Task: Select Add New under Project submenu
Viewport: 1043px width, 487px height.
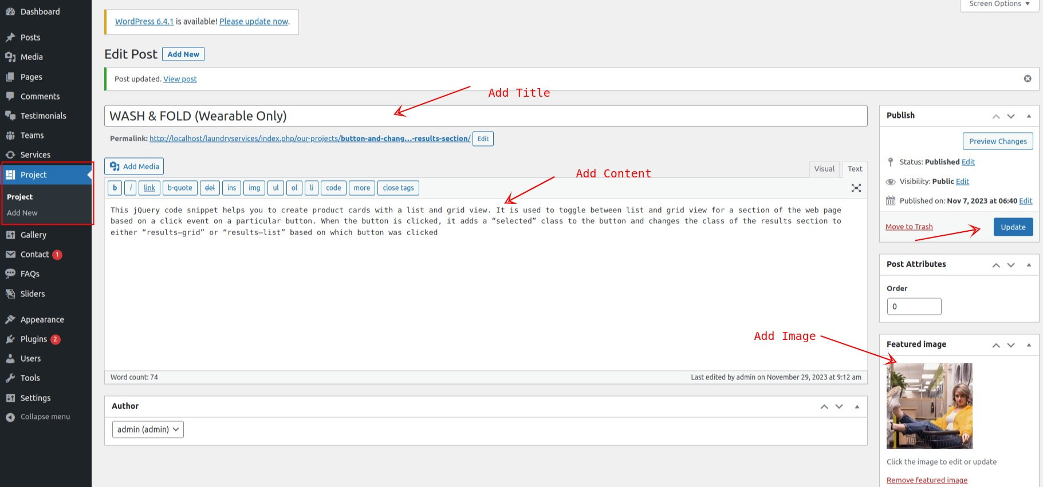Action: pos(22,213)
